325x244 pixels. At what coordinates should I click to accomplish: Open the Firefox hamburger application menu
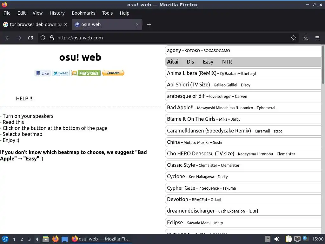point(317,38)
